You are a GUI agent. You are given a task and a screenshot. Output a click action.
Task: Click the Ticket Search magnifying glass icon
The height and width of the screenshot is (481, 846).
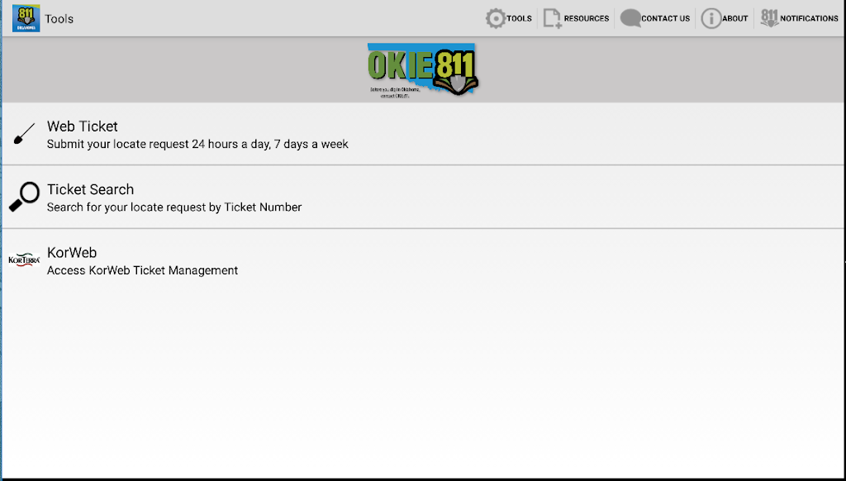(x=24, y=197)
